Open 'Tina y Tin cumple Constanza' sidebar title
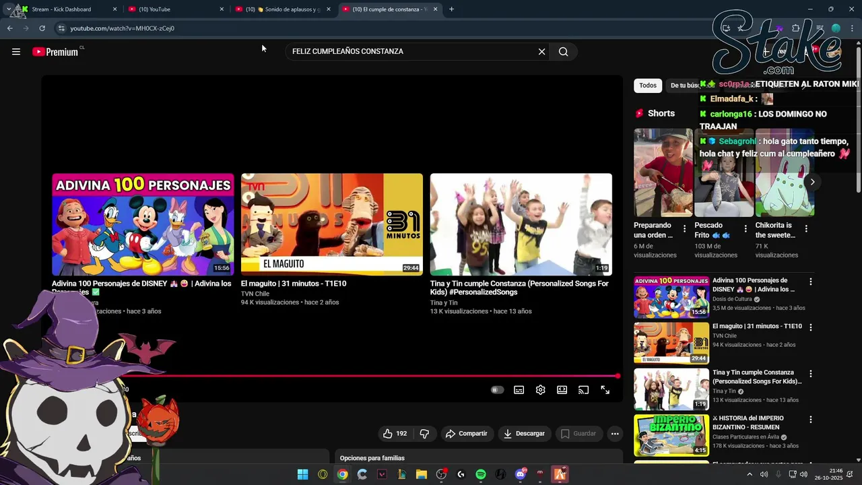 click(757, 377)
